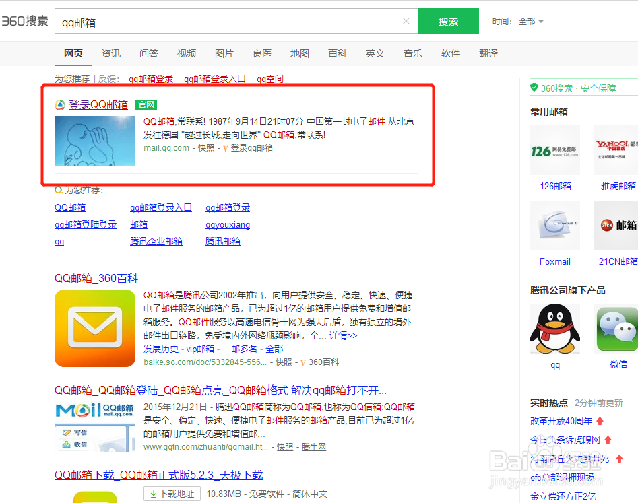Click the qq邮箱登陆登录 recommended link
This screenshot has height=503, width=638.
[86, 224]
